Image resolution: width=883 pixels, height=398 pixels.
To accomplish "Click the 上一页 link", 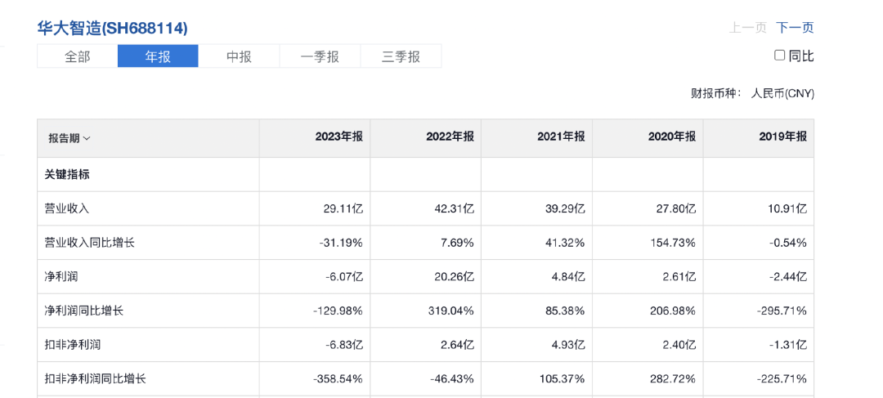I will tap(748, 28).
